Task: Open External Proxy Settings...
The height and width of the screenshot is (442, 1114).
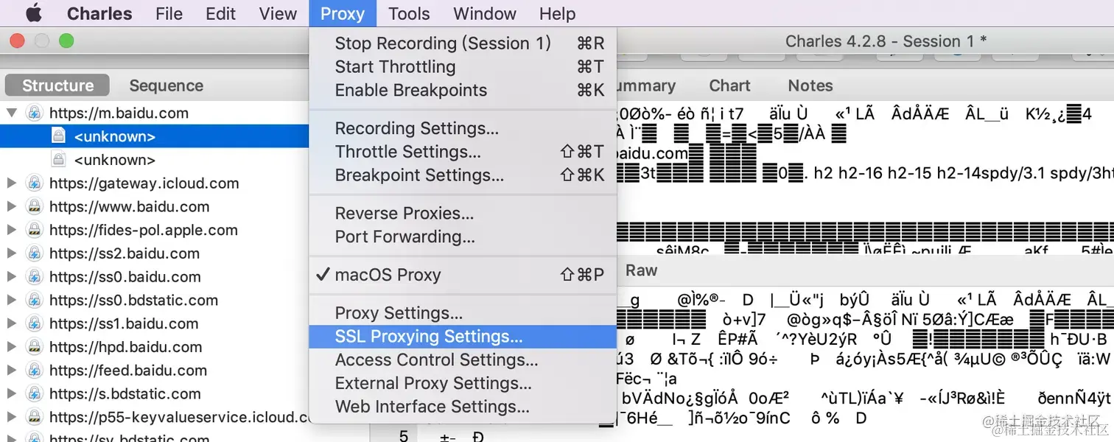Action: (x=463, y=384)
